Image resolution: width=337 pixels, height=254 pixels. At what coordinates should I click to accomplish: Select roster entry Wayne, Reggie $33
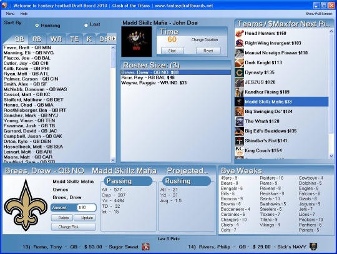[175, 83]
